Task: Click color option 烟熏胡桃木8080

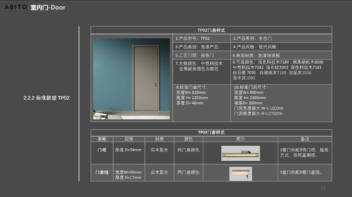Action: pos(308,62)
